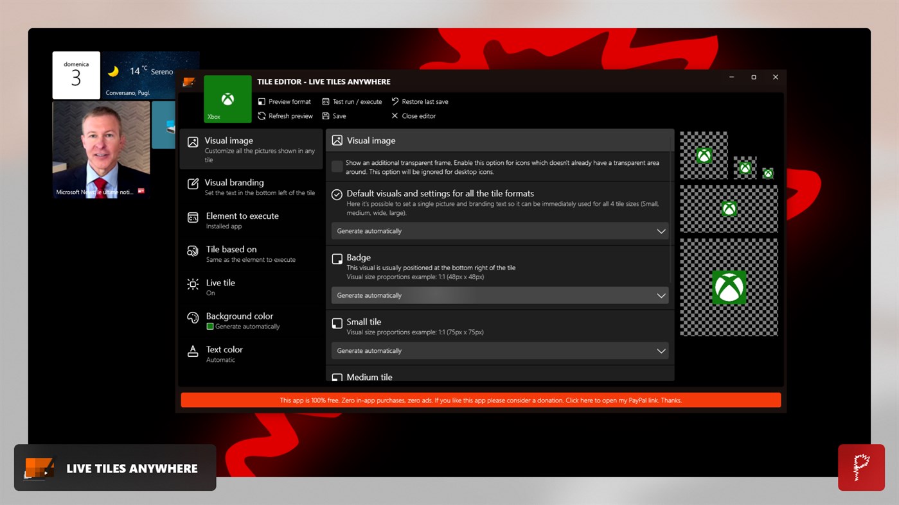
Task: Enable the additional transparent frame checkbox
Action: (337, 166)
